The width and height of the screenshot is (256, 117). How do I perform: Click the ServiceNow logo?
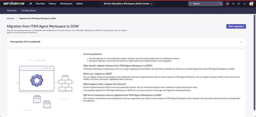14,4
